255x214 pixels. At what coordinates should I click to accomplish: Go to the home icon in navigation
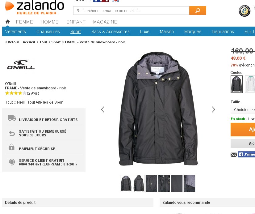[8, 22]
